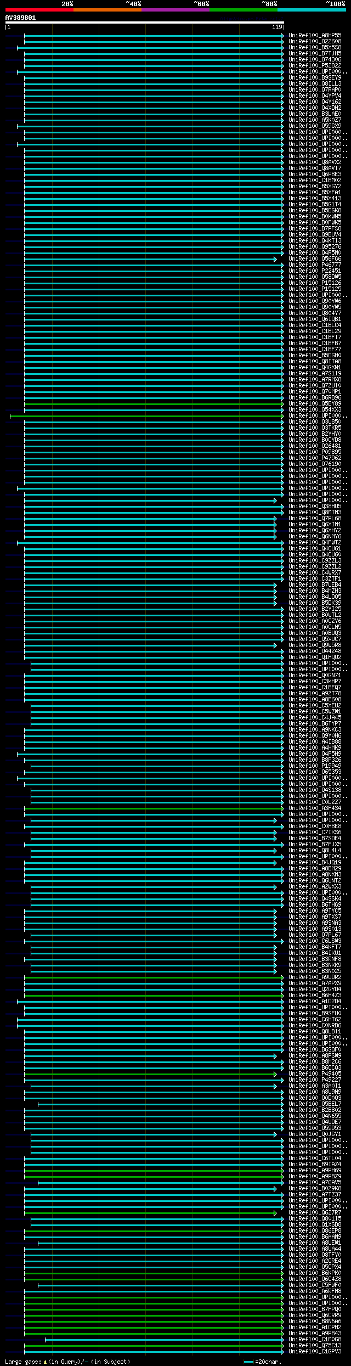Viewport: 351px width, 1366px height.
Task: Open hit UniRef100_A8HP55
Action: pos(315,35)
